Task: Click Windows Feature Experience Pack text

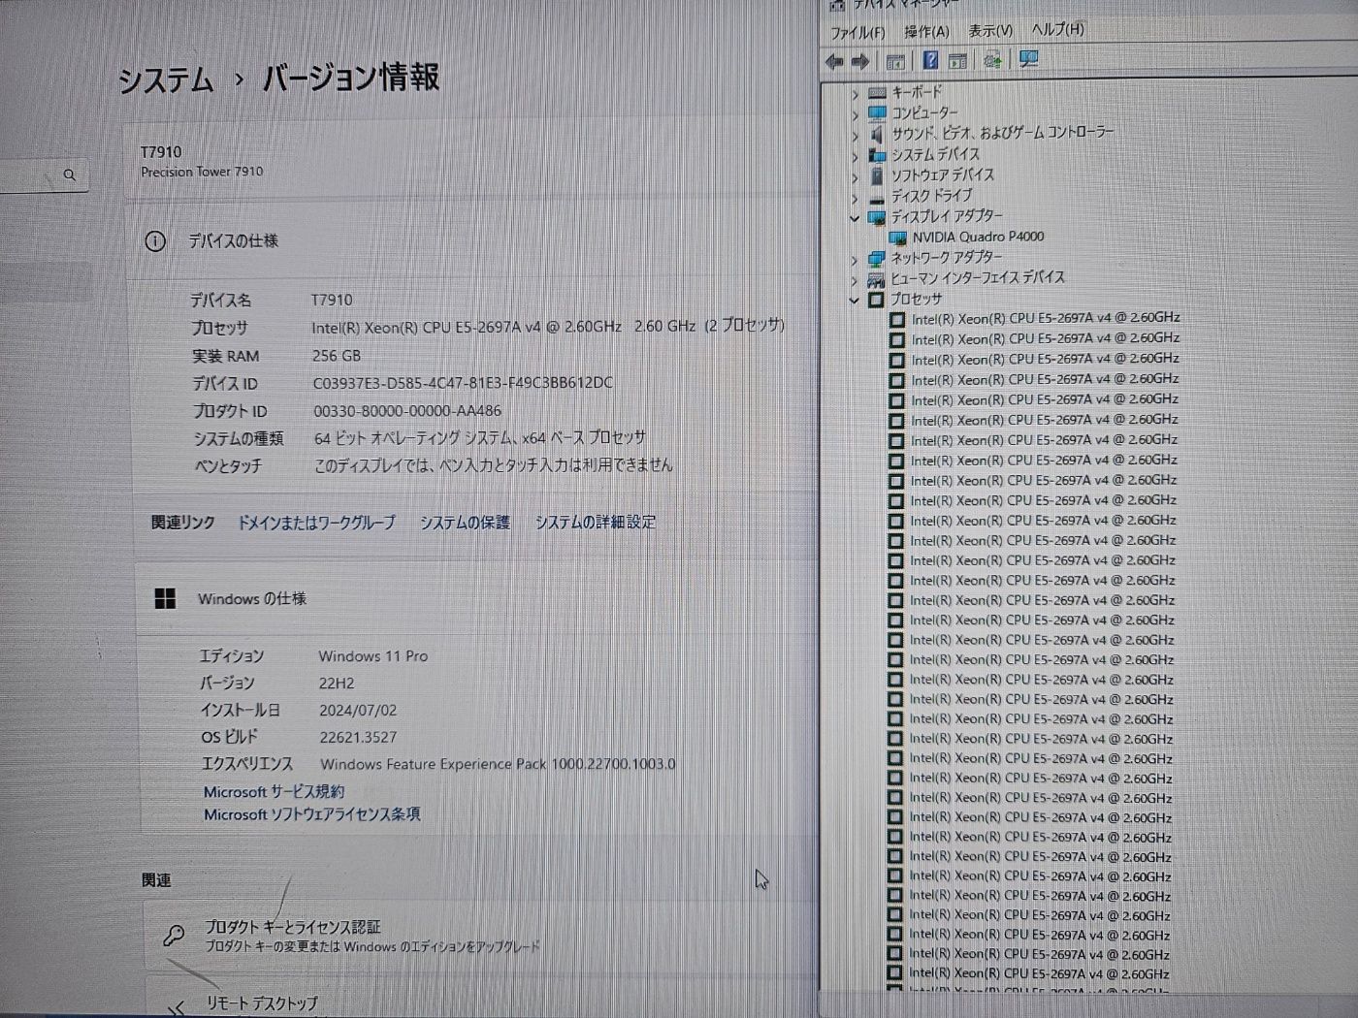Action: (x=498, y=764)
